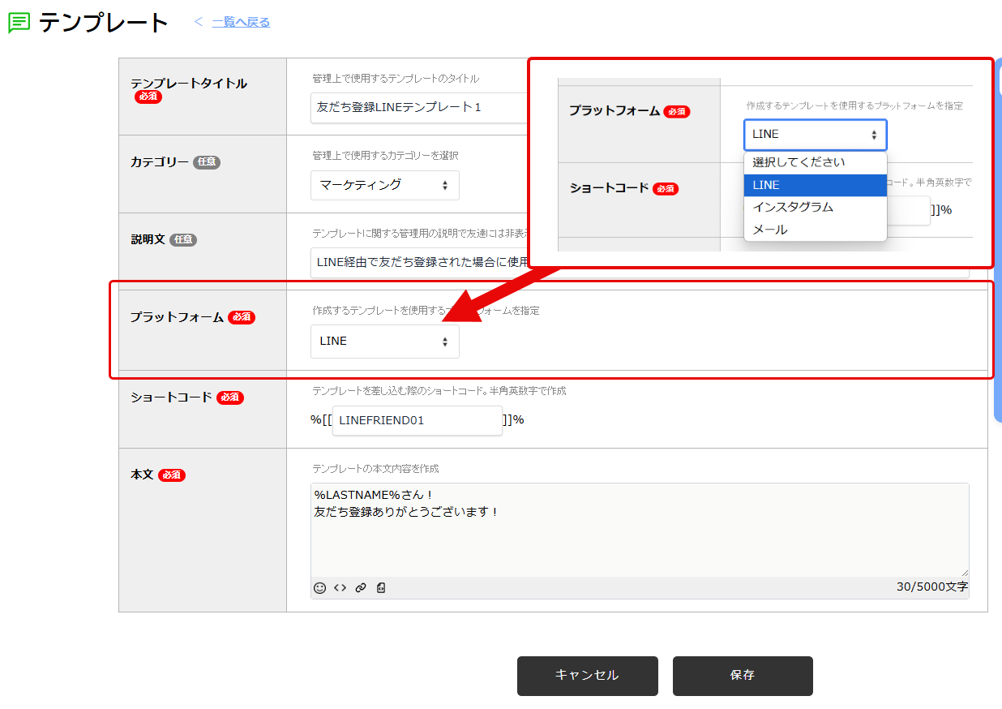Choose highlighted LINE option in dropdown list
Image resolution: width=1002 pixels, height=709 pixels.
click(x=815, y=185)
